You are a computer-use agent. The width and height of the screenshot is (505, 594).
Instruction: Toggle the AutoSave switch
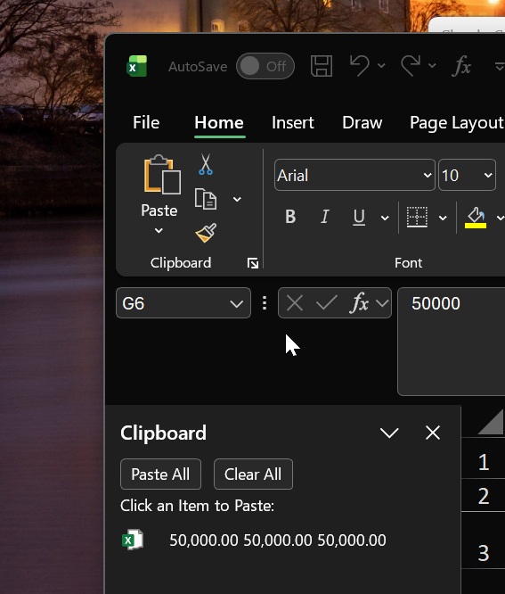click(265, 66)
